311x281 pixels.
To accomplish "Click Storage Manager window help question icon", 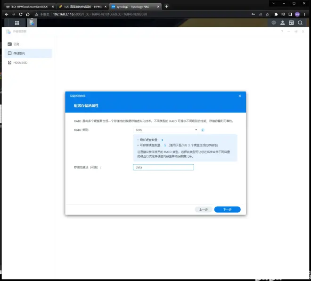I will 282,32.
